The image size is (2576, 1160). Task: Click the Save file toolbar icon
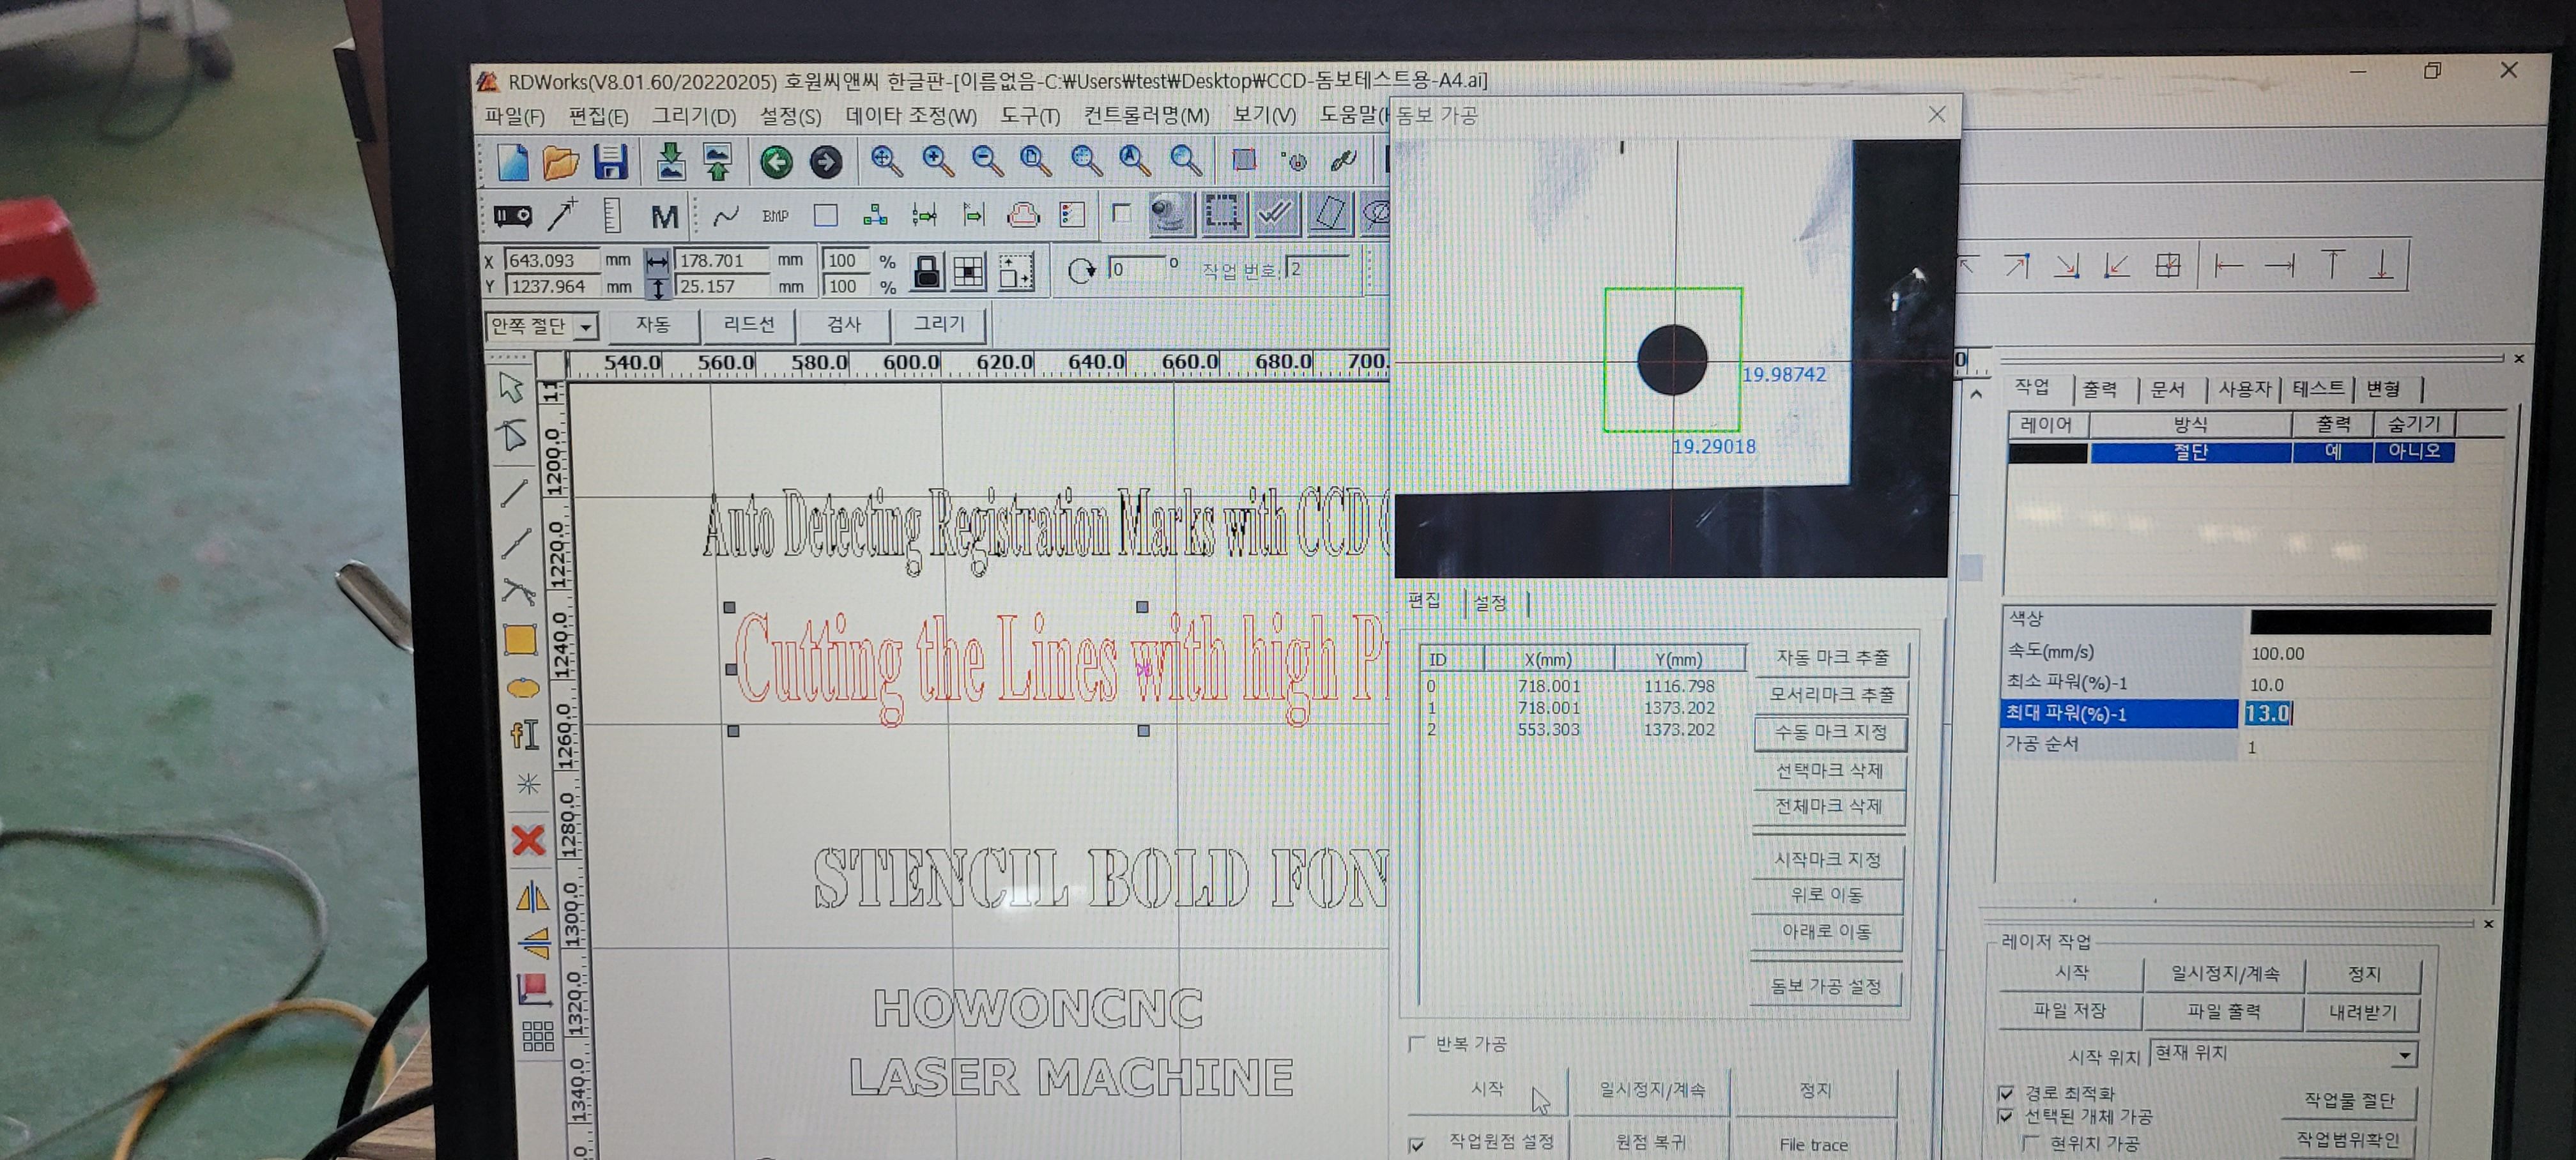coord(610,162)
